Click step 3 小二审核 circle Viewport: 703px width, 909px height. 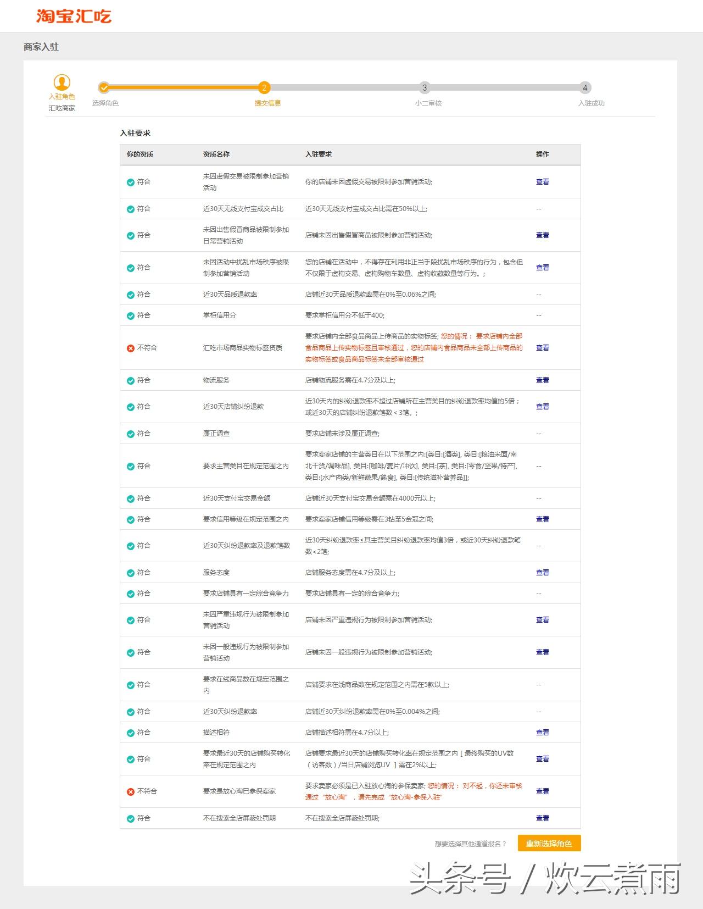(425, 87)
